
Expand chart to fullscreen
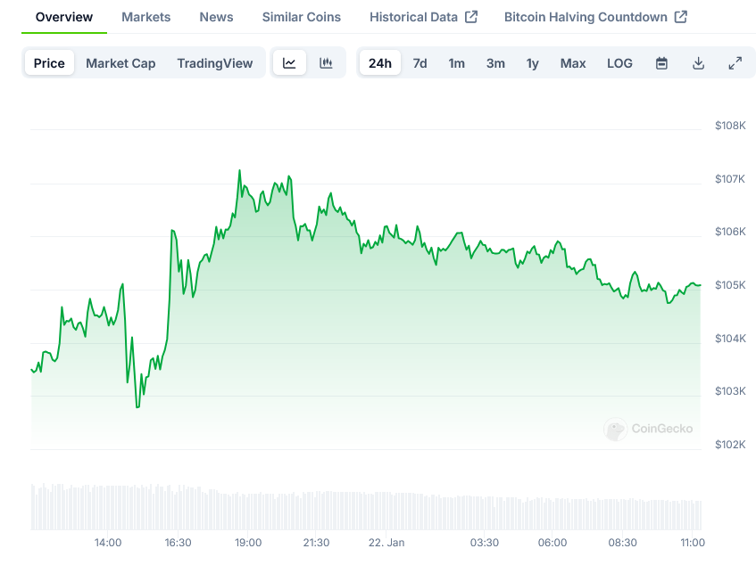(x=735, y=63)
